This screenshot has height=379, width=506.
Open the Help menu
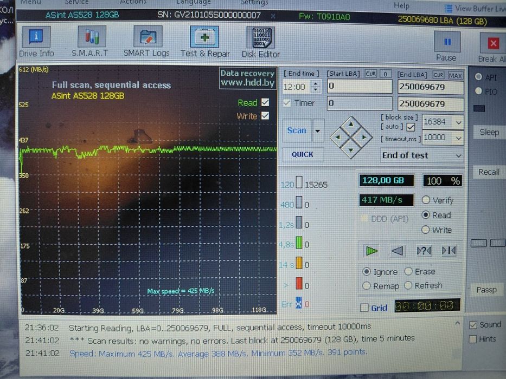(x=401, y=5)
